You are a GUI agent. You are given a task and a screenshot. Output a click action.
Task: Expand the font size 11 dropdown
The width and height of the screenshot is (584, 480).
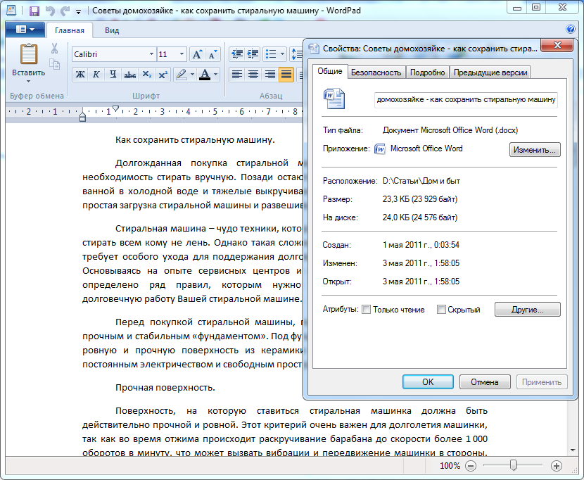pyautogui.click(x=182, y=54)
